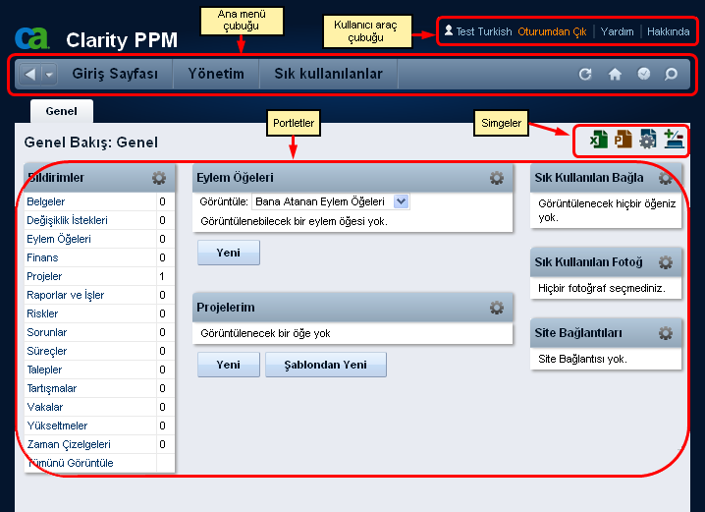The height and width of the screenshot is (512, 705).
Task: Open search via magnifier icon
Action: (671, 74)
